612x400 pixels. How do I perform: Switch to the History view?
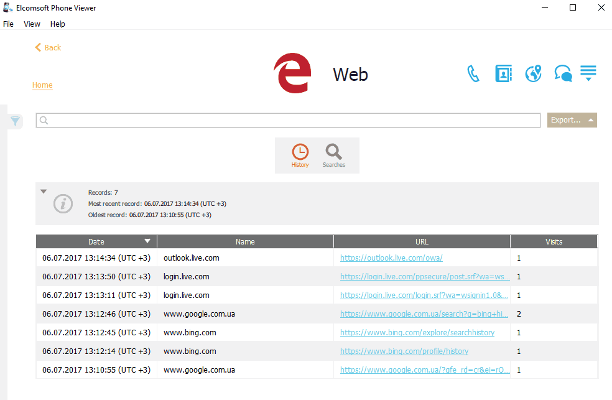coord(300,156)
